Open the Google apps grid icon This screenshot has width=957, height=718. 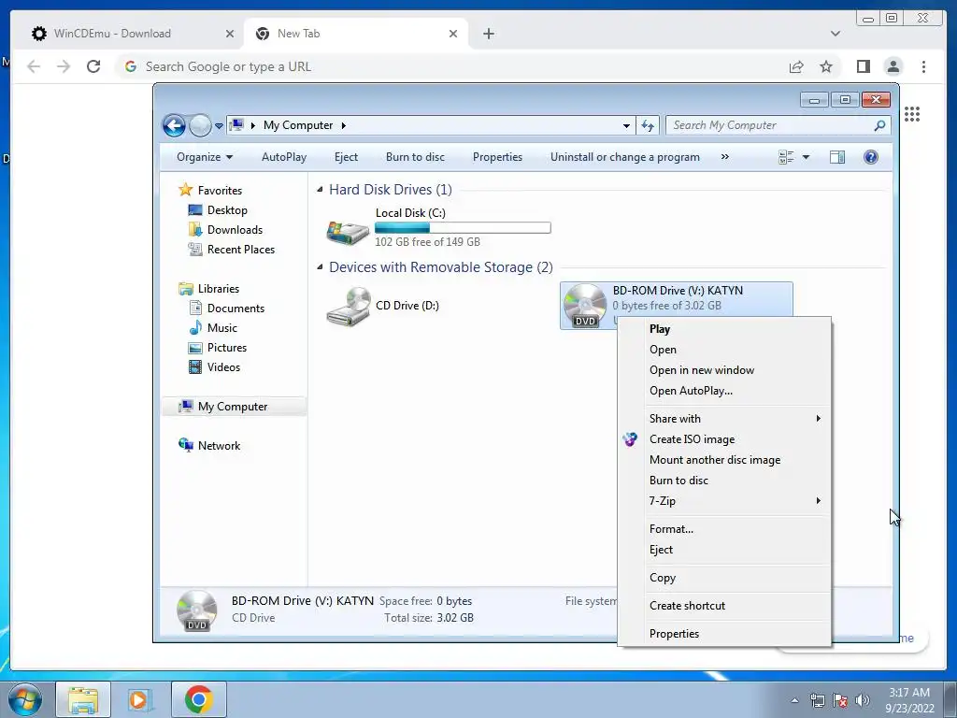pyautogui.click(x=912, y=114)
